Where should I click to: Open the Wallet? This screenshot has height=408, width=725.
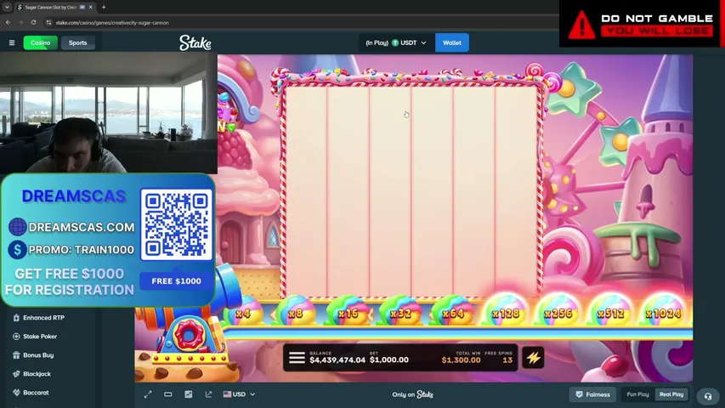(x=451, y=42)
